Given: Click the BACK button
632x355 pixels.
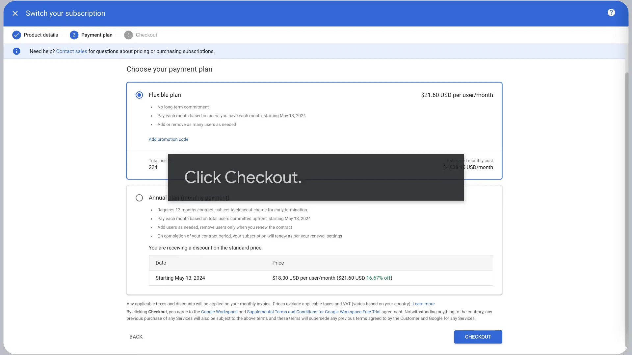Looking at the screenshot, I should coord(136,337).
